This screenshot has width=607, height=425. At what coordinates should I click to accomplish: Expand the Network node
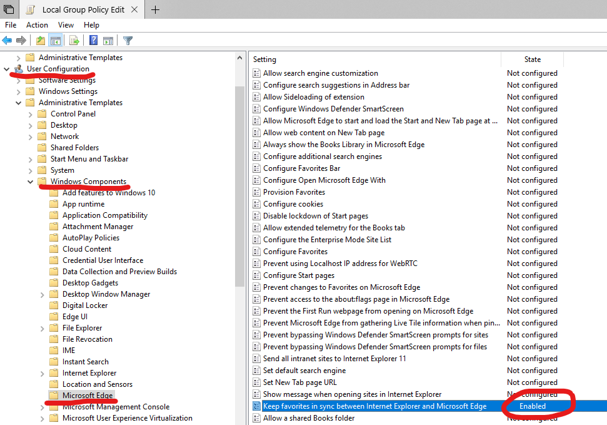click(x=30, y=136)
